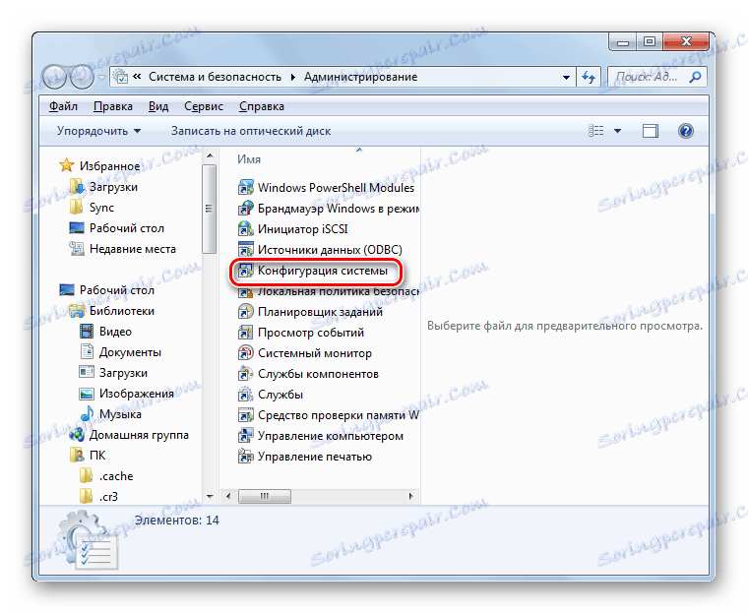Click the change view icon
Viewport: 748px width, 614px height.
(x=595, y=131)
